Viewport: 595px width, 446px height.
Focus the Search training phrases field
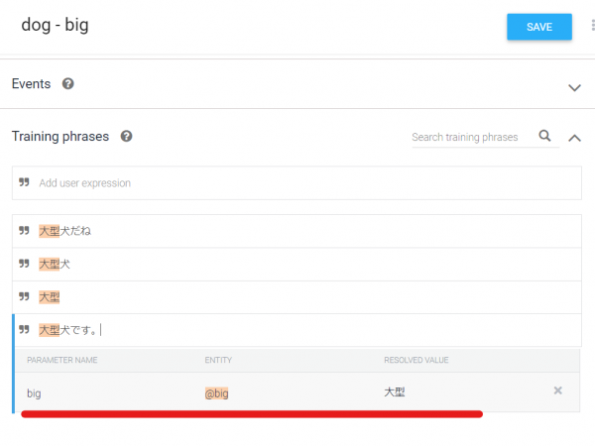coord(474,137)
